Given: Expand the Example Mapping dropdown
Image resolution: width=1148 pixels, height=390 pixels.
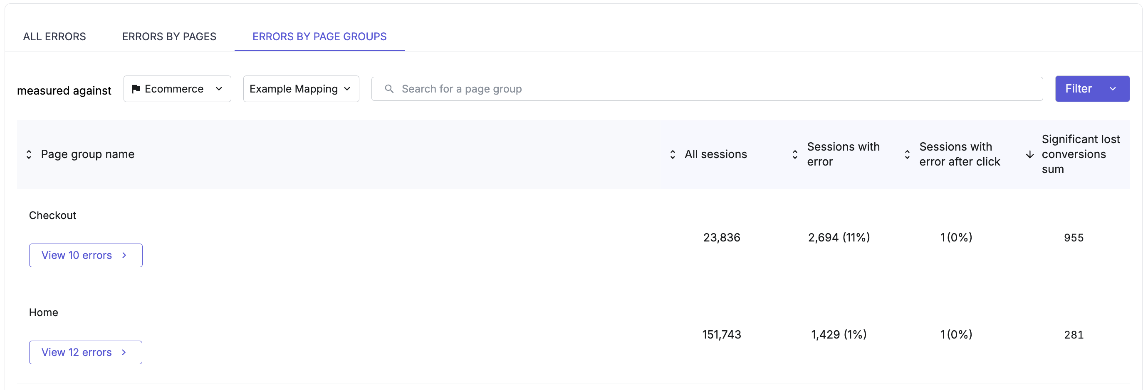Looking at the screenshot, I should [x=301, y=89].
